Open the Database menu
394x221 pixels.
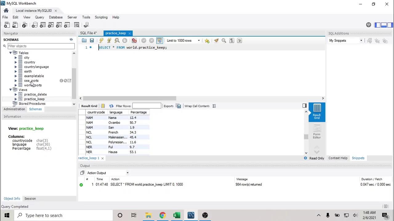point(56,17)
